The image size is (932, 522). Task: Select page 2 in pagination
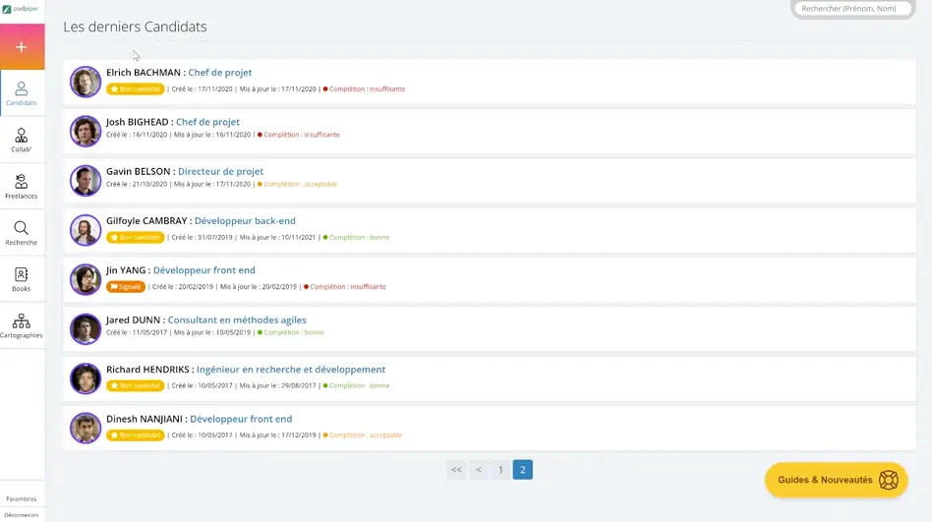tap(523, 470)
